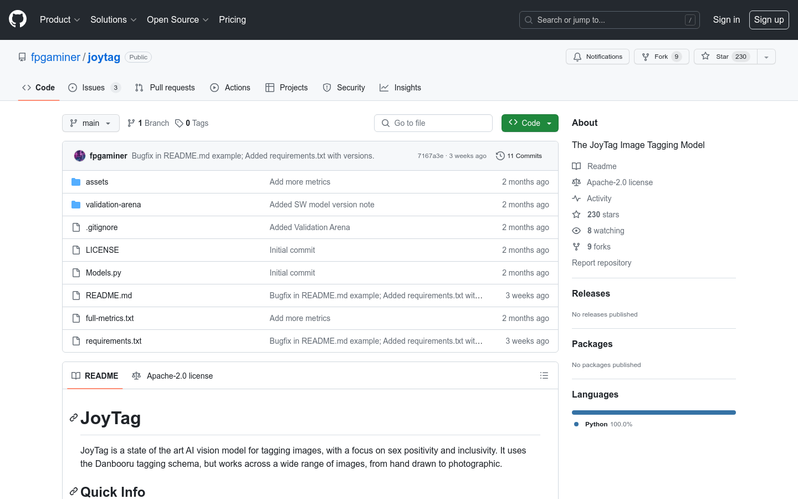Click the Sign up button
The width and height of the screenshot is (798, 499).
pyautogui.click(x=769, y=20)
